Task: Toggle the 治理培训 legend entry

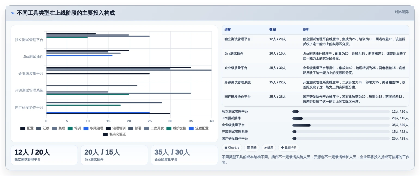Action: (x=116, y=128)
